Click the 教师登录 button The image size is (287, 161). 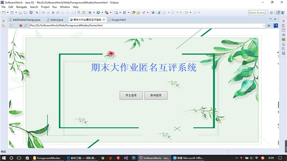pos(156,95)
